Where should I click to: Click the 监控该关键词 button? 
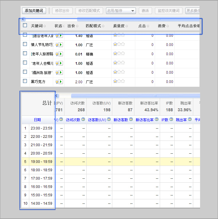tap(169, 11)
